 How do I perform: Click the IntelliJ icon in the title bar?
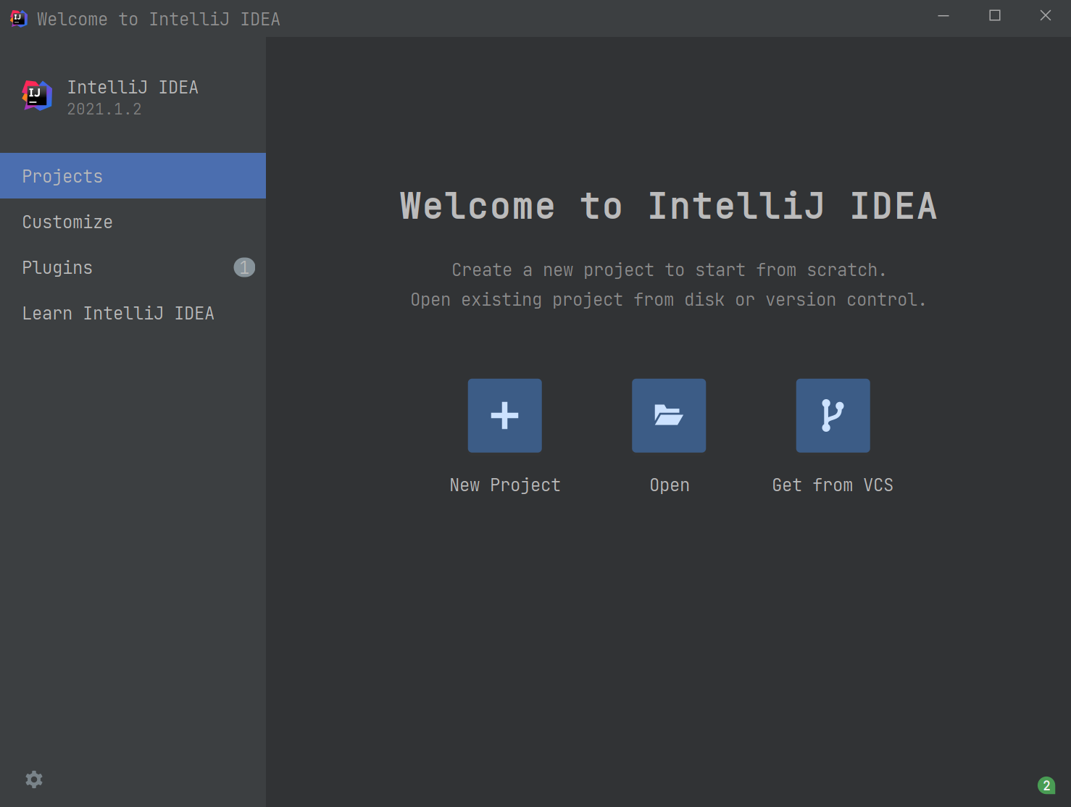tap(18, 19)
